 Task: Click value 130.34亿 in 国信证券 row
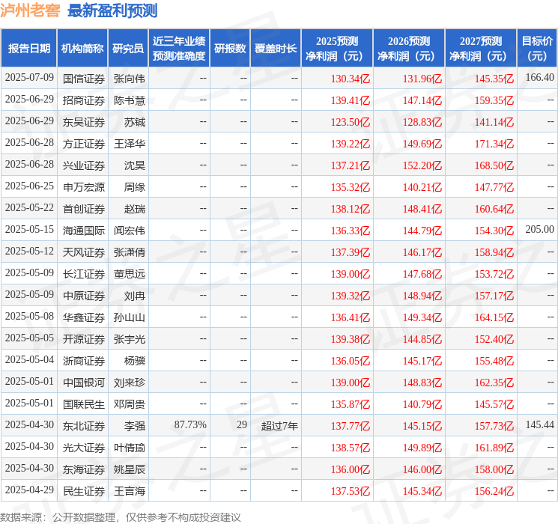[x=351, y=79]
